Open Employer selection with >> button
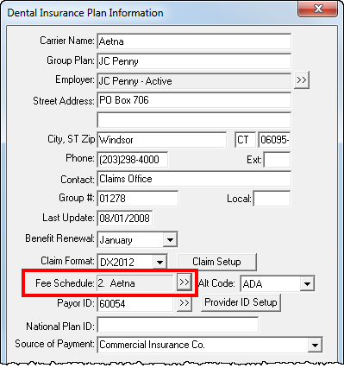Screen dimensions: 344x368 (302, 80)
